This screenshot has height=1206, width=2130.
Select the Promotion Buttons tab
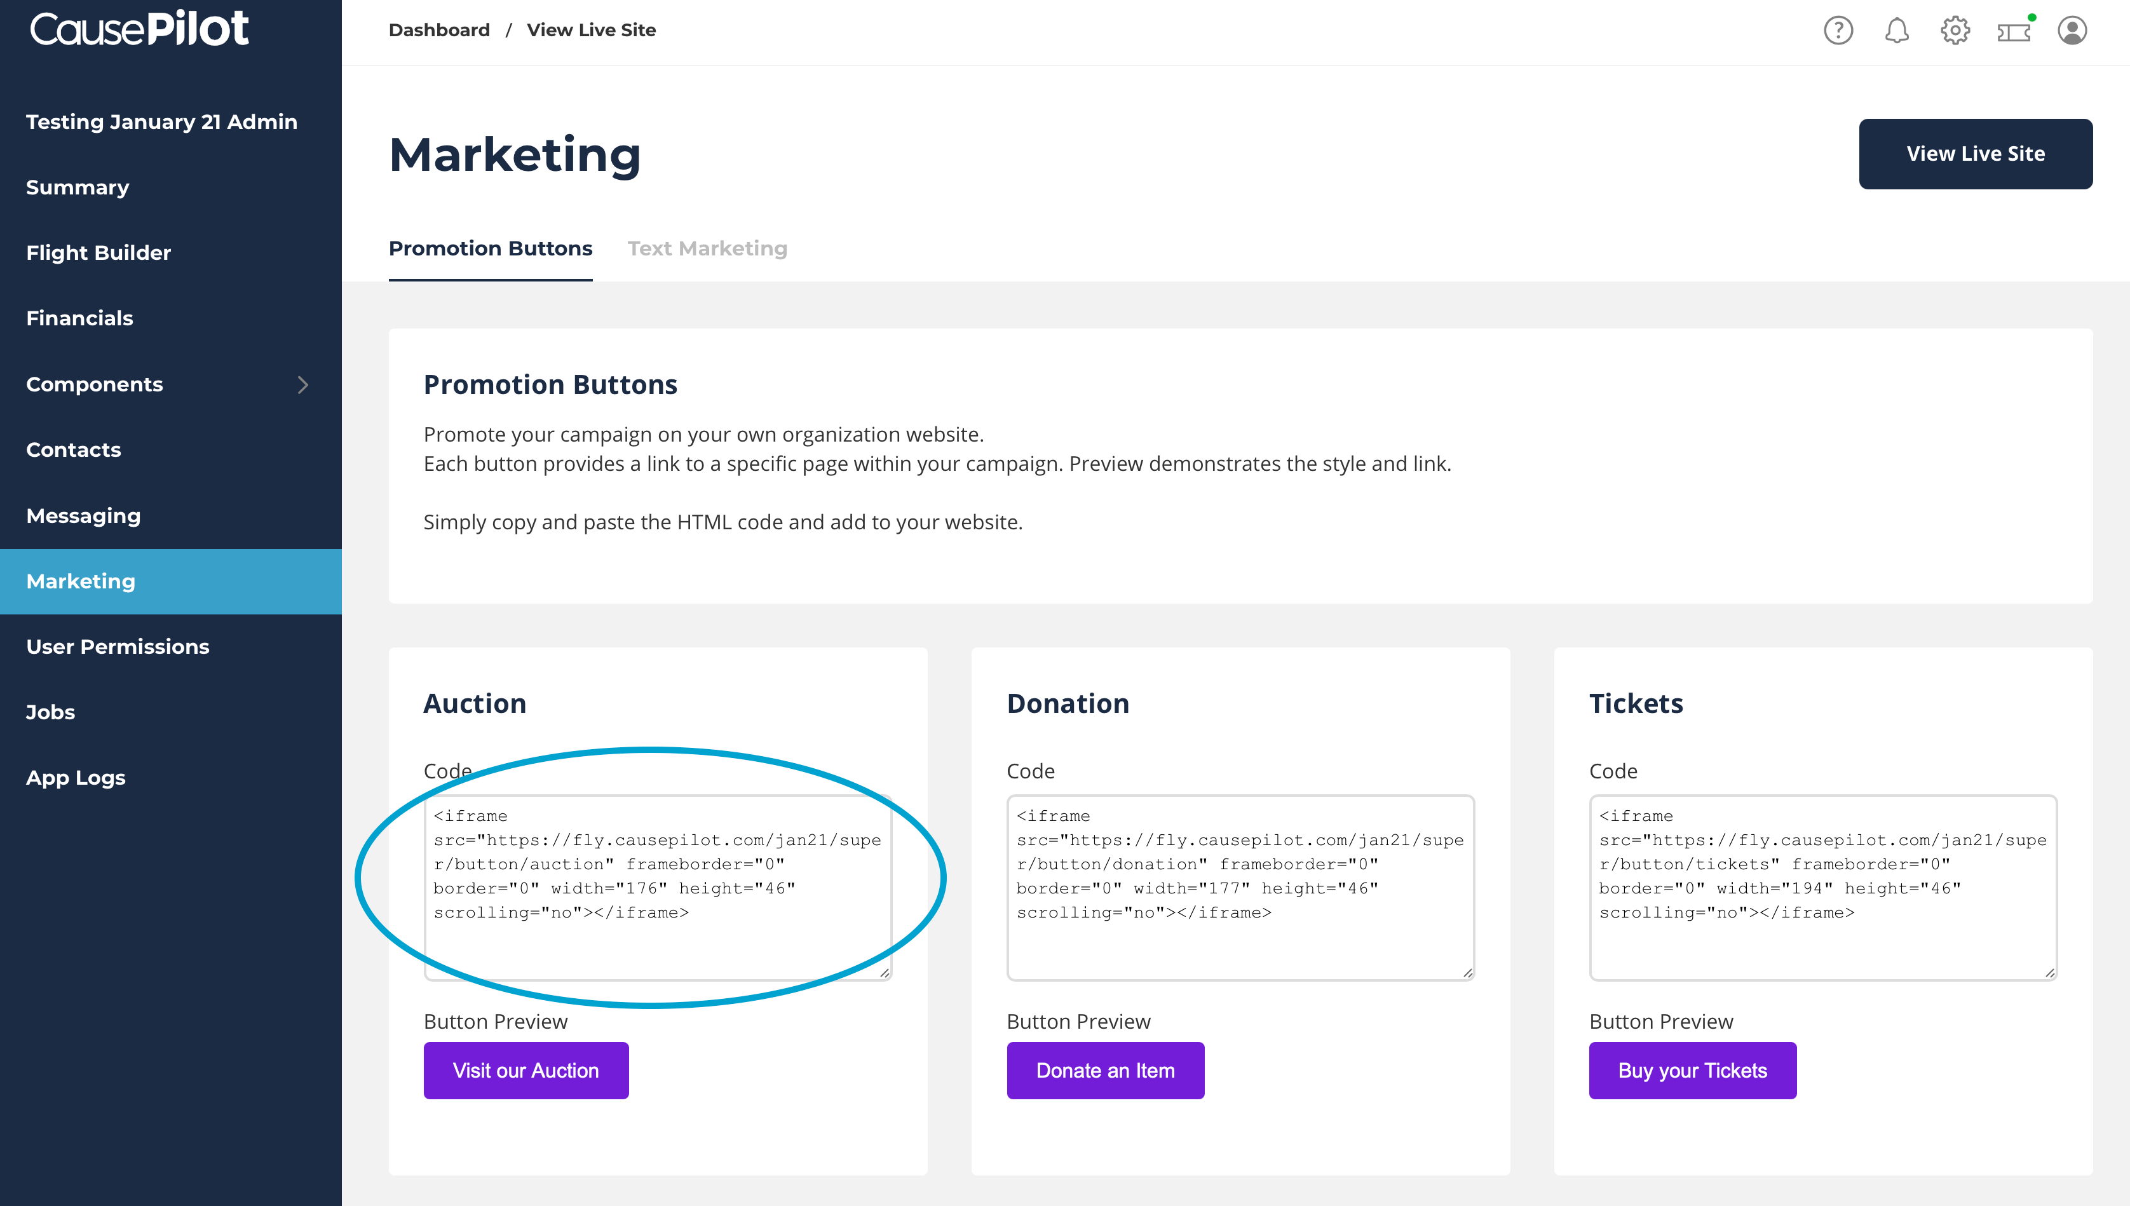coord(491,248)
